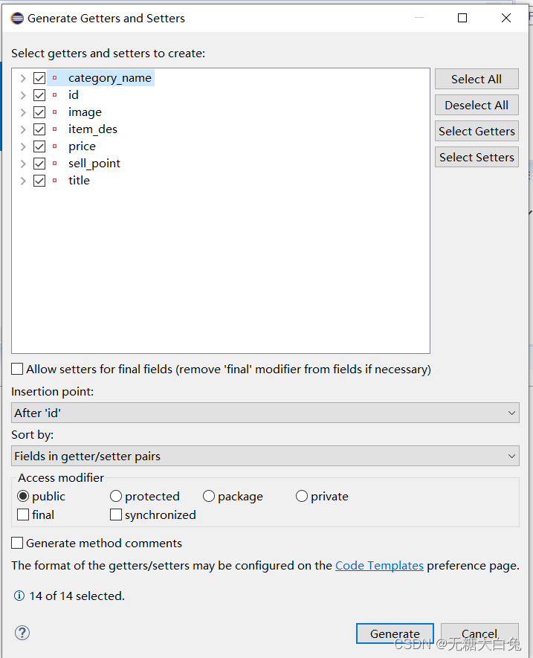Click the Generate button

point(395,633)
